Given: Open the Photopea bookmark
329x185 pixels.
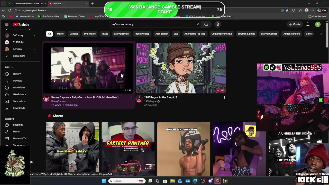Looking at the screenshot, I should click(75, 16).
